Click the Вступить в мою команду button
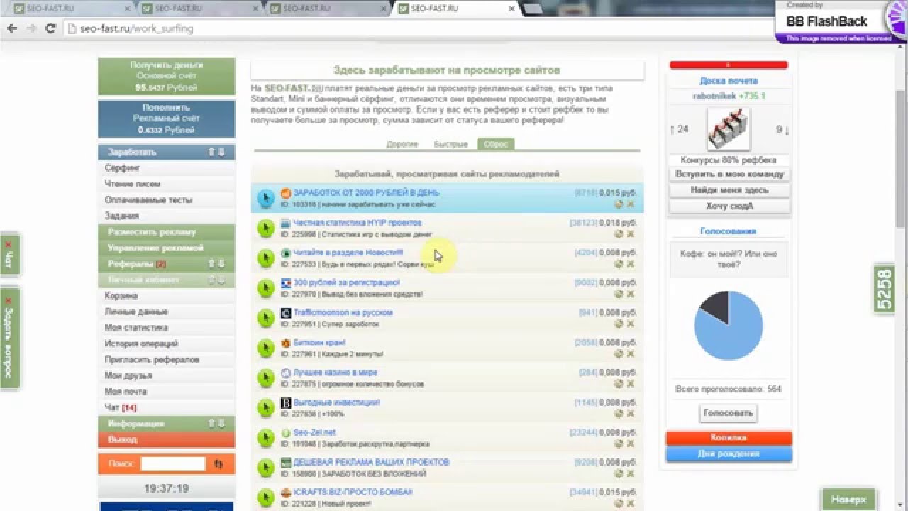908x511 pixels. click(729, 175)
